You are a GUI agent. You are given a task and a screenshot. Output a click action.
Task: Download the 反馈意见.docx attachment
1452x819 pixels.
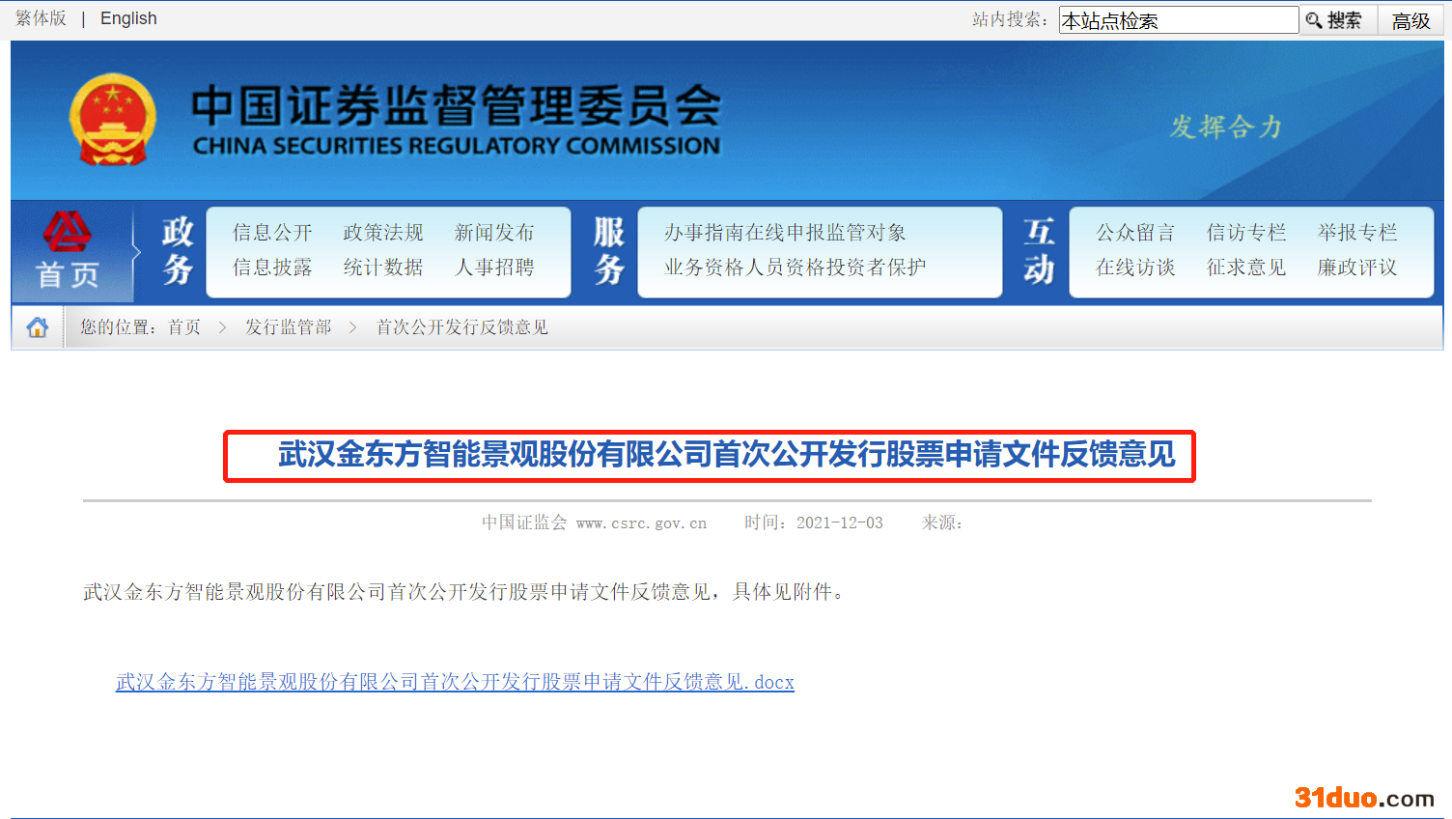(x=455, y=682)
